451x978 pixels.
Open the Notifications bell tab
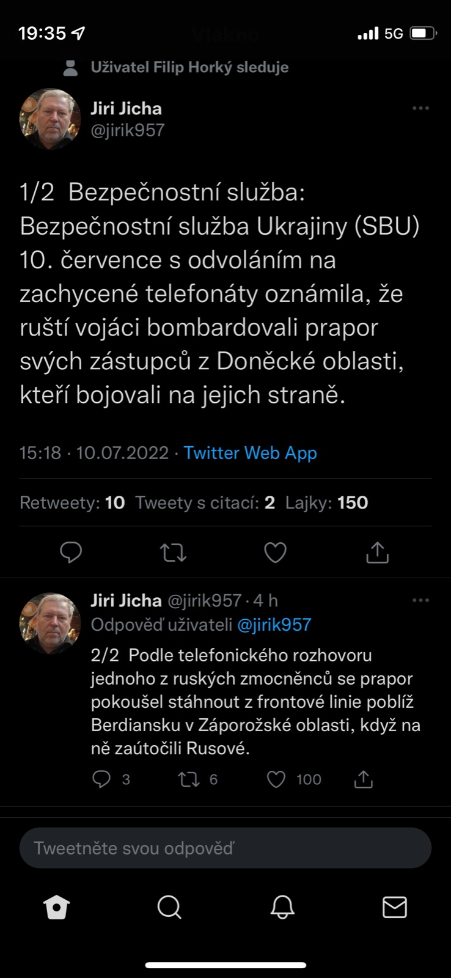(282, 908)
